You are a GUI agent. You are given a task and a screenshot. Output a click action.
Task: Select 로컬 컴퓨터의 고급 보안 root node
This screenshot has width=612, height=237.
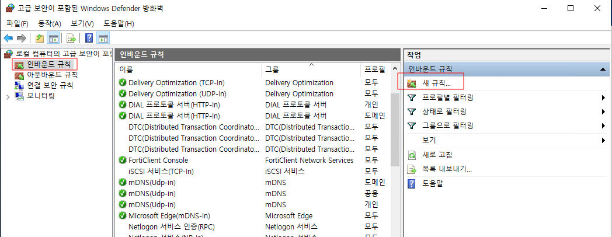pyautogui.click(x=64, y=54)
